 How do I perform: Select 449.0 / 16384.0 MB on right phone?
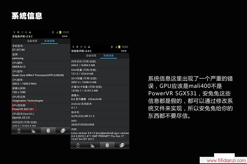(x=83, y=65)
